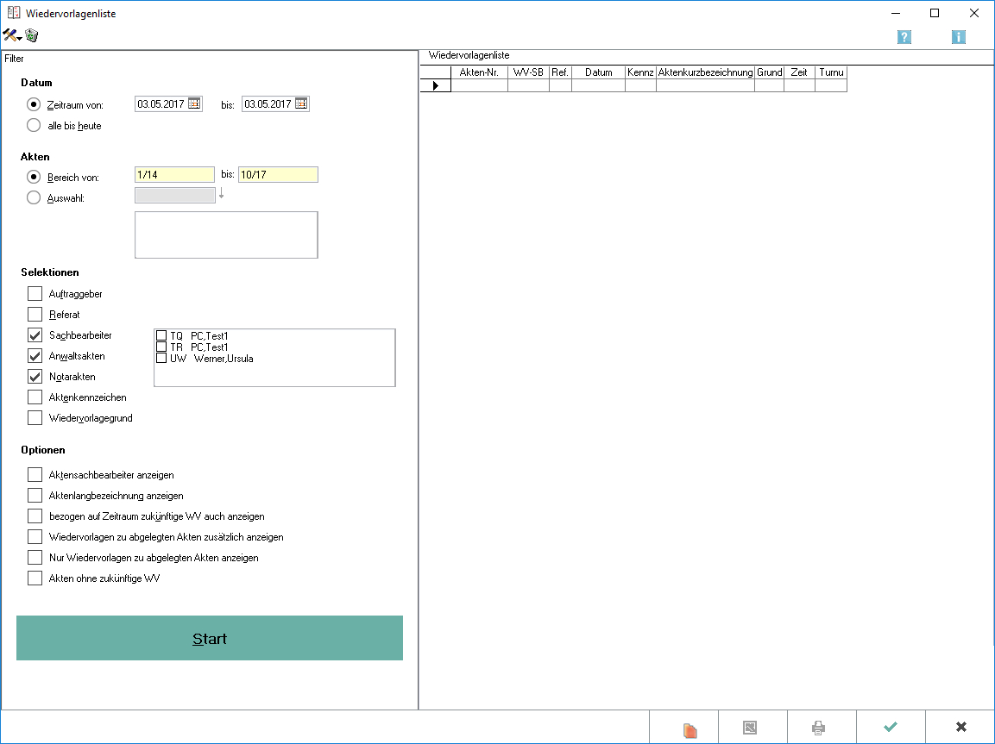Select the 'alle bis heute' radio button
The width and height of the screenshot is (995, 744).
(x=35, y=125)
